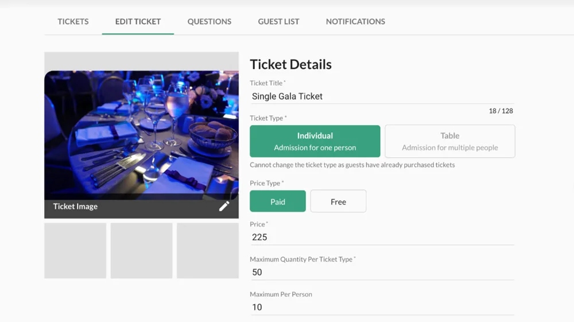
Task: Go to the Notifications tab
Action: 355,21
